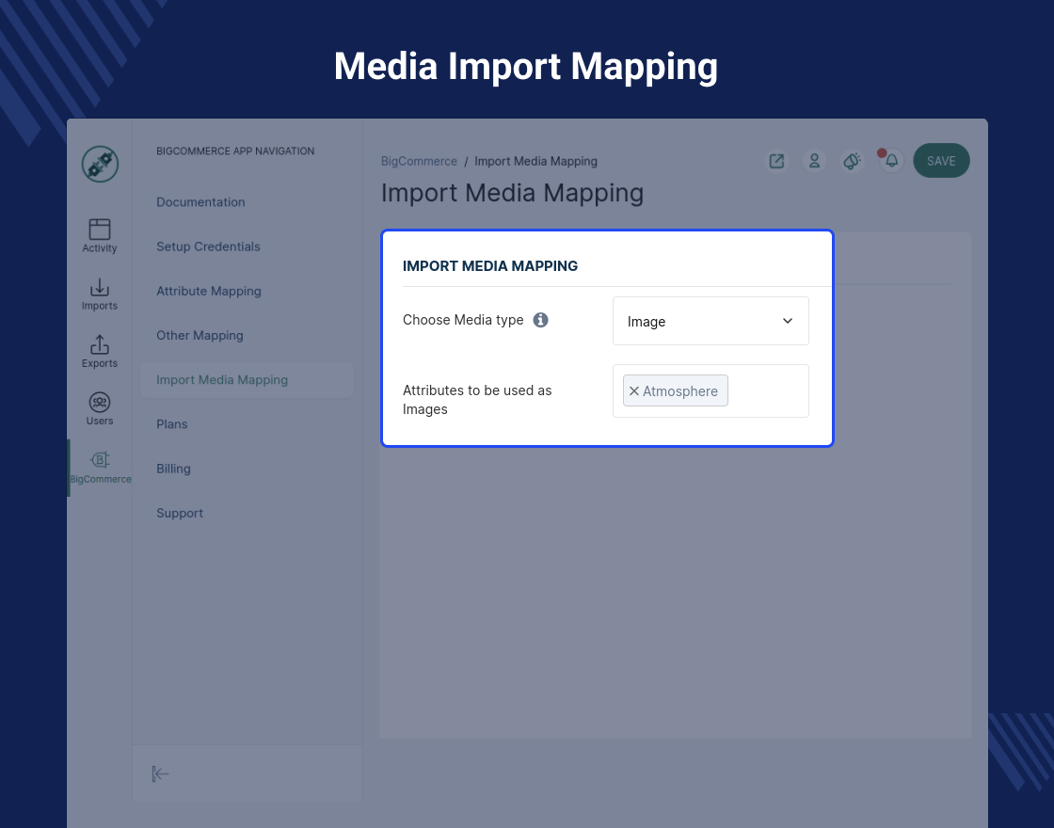This screenshot has width=1054, height=828.
Task: Click the IMPORT MEDIA MAPPING panel heading
Action: (x=490, y=266)
